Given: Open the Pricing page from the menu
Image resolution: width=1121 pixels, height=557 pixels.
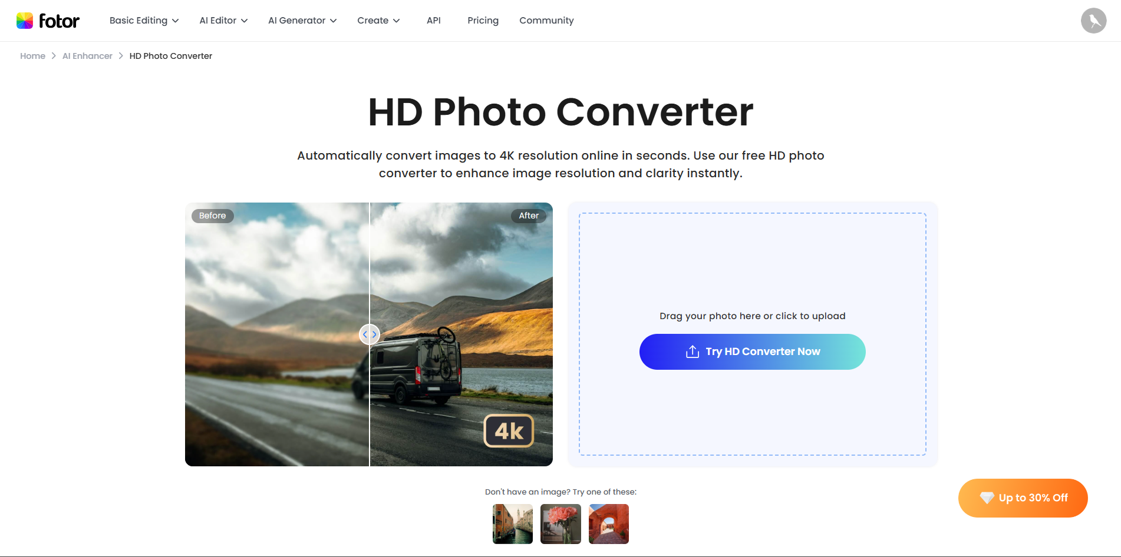Looking at the screenshot, I should click(x=483, y=20).
